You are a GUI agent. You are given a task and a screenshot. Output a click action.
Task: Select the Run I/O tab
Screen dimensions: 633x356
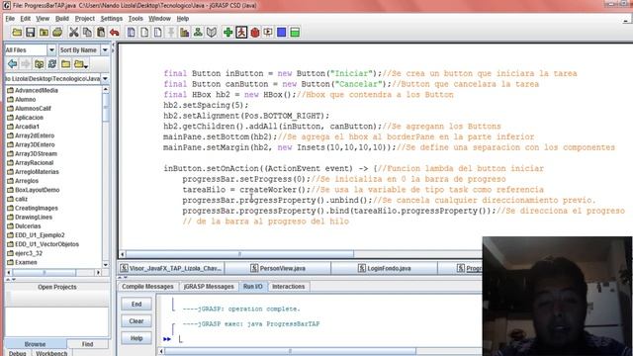coord(253,287)
